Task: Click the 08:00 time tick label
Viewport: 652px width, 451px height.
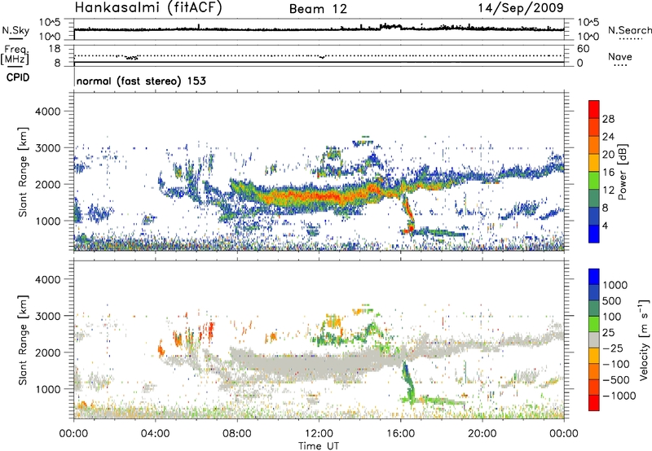Action: click(x=237, y=434)
